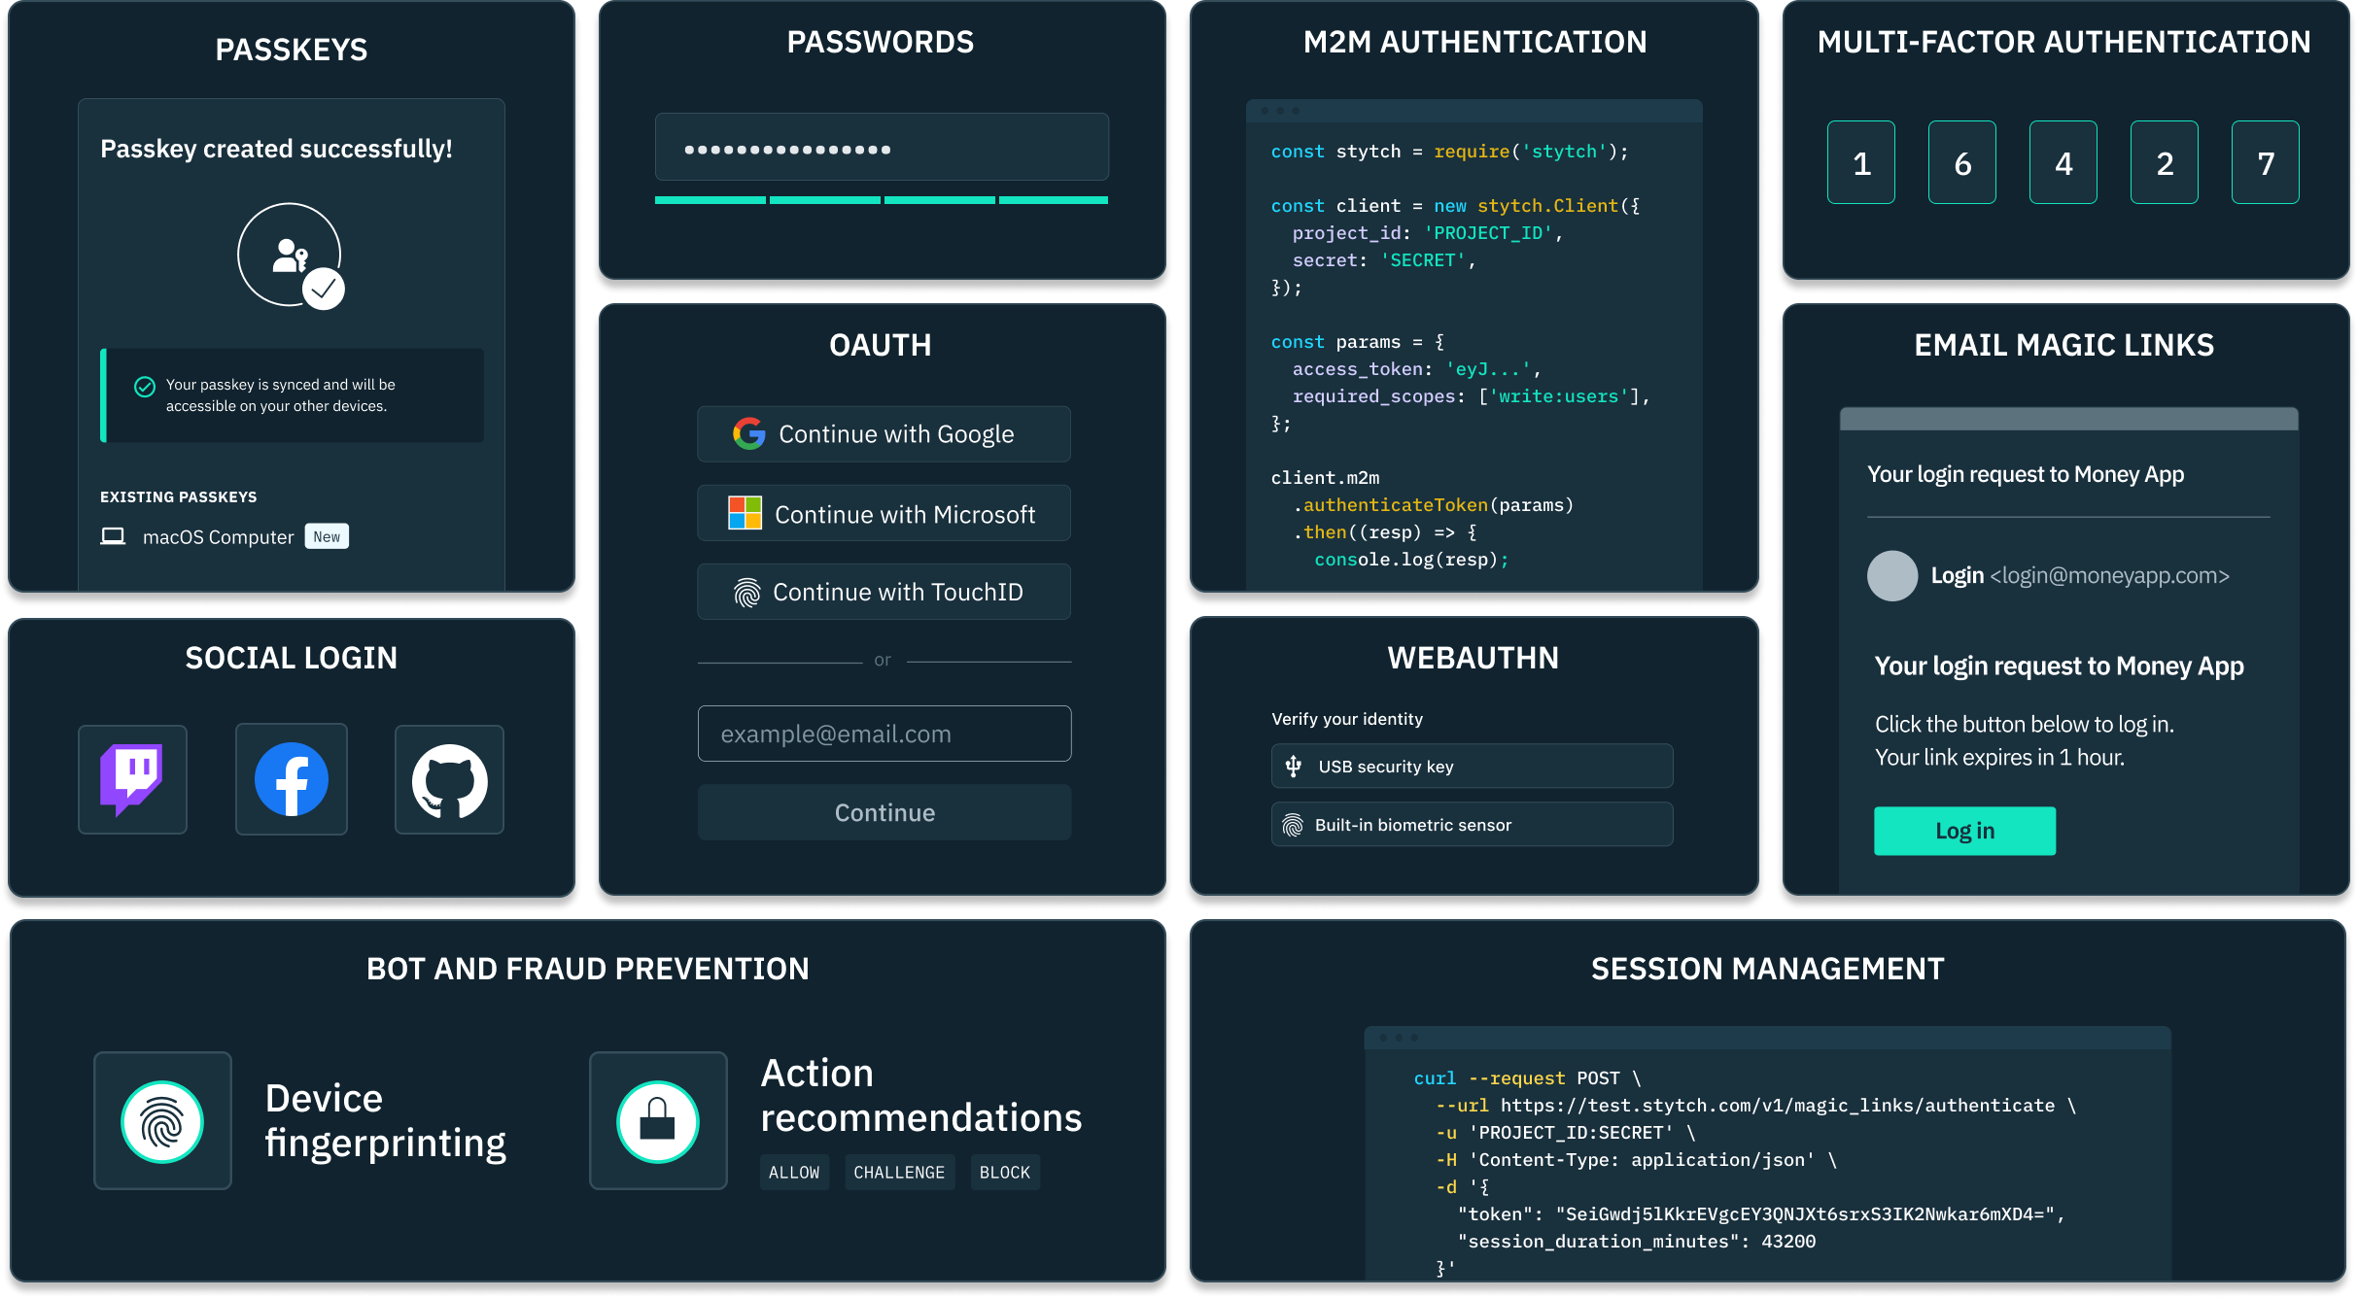
Task: Click the EXISTING PASSKEYS label
Action: click(x=179, y=496)
